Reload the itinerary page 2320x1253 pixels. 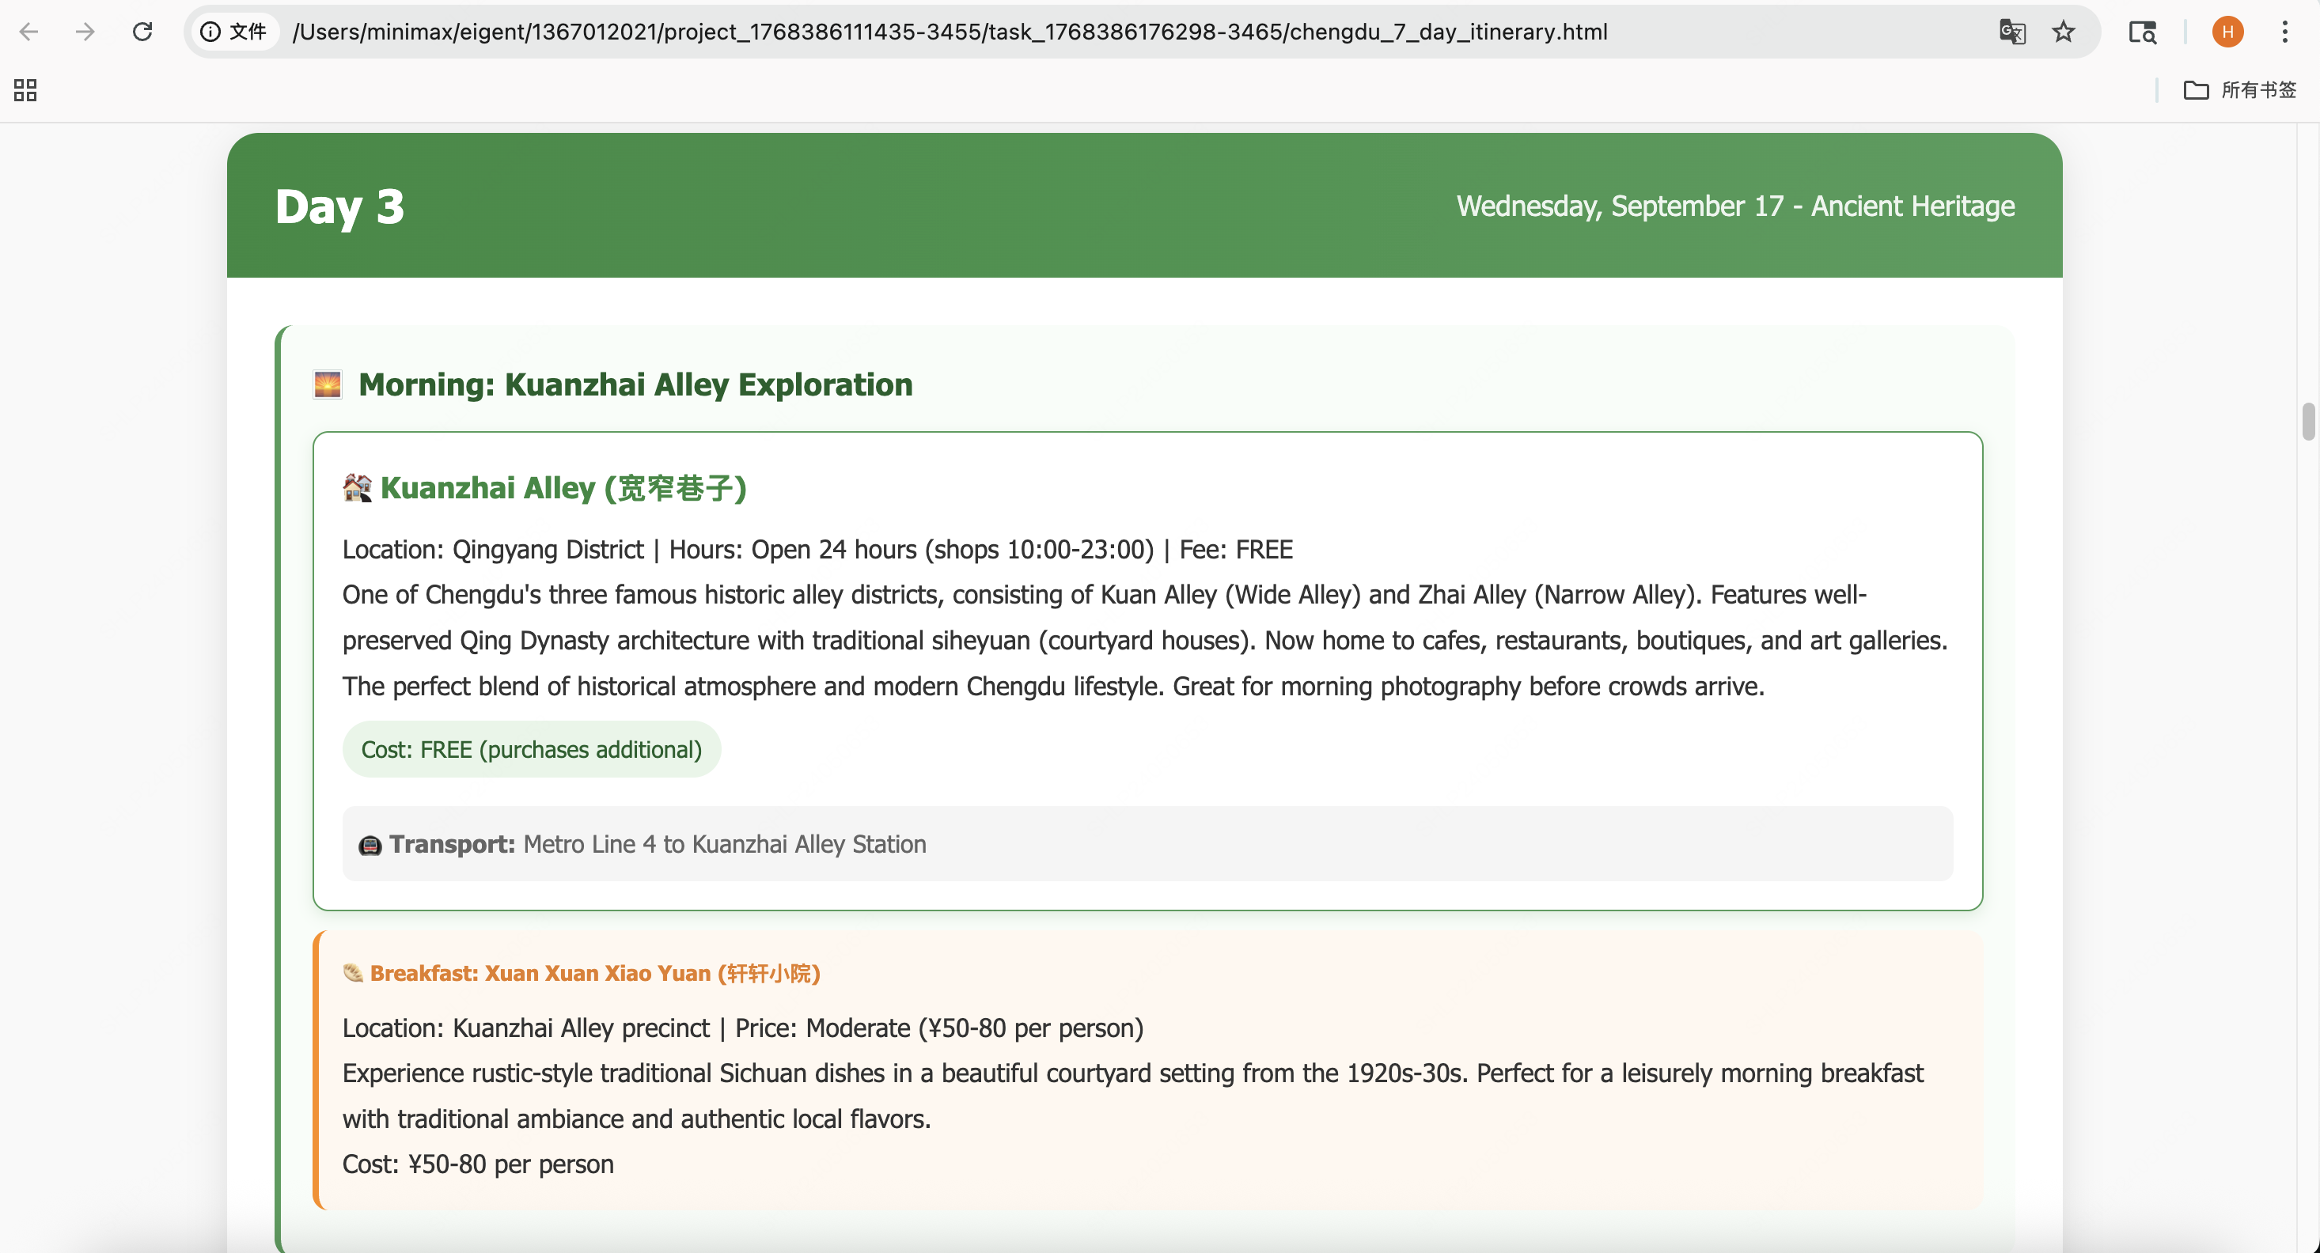142,32
